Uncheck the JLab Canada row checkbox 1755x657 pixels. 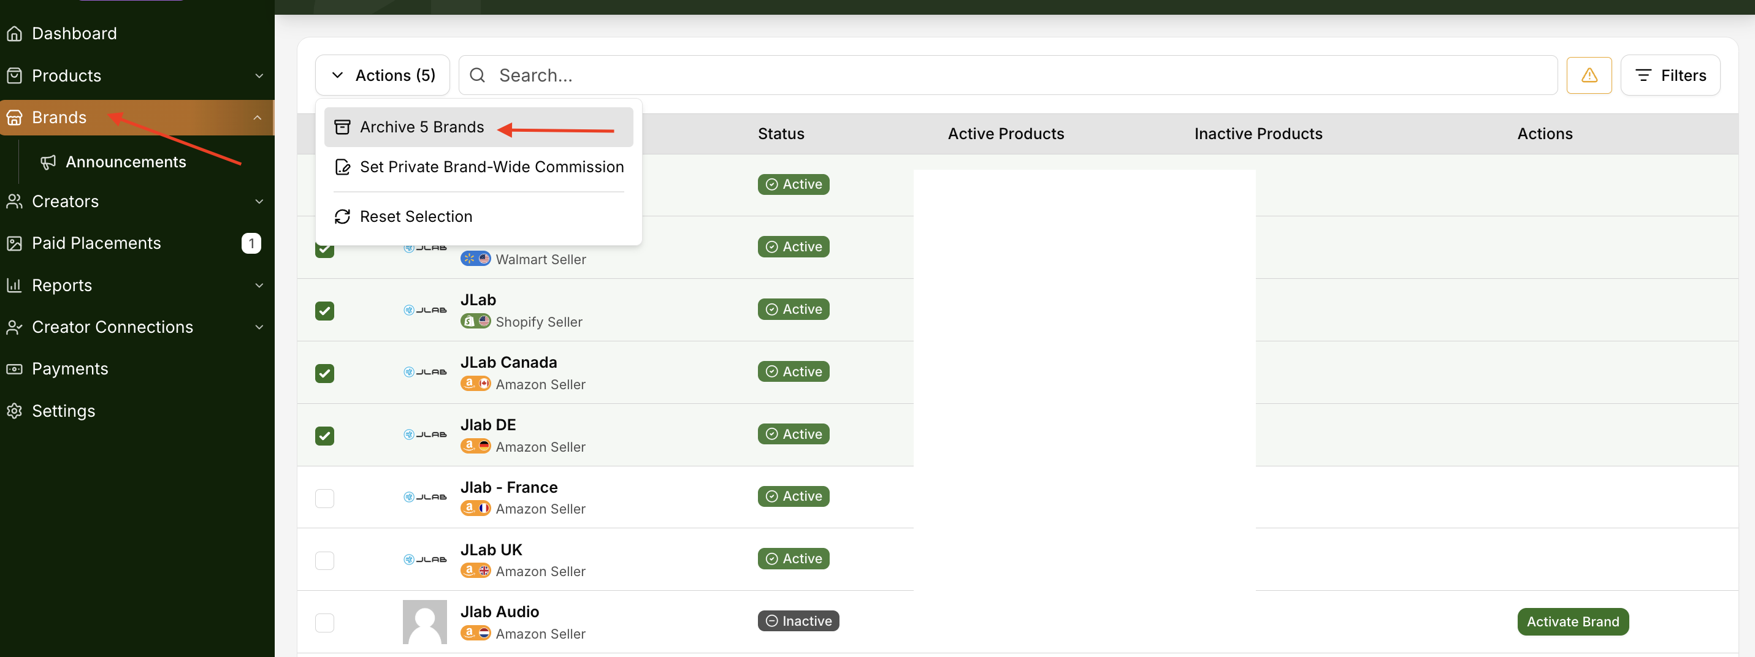[x=325, y=374]
